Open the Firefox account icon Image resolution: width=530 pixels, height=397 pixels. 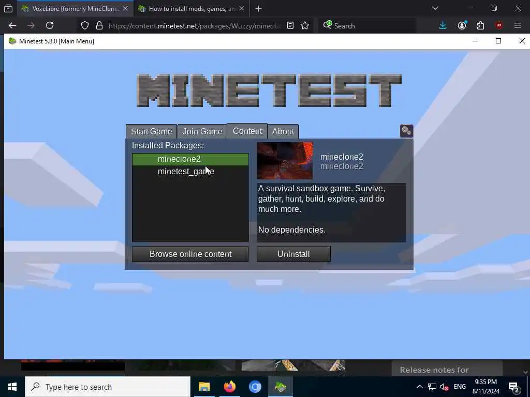pos(462,25)
